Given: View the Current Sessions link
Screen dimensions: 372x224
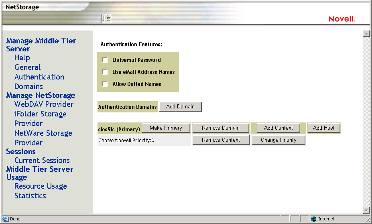Looking at the screenshot, I should [x=42, y=161].
